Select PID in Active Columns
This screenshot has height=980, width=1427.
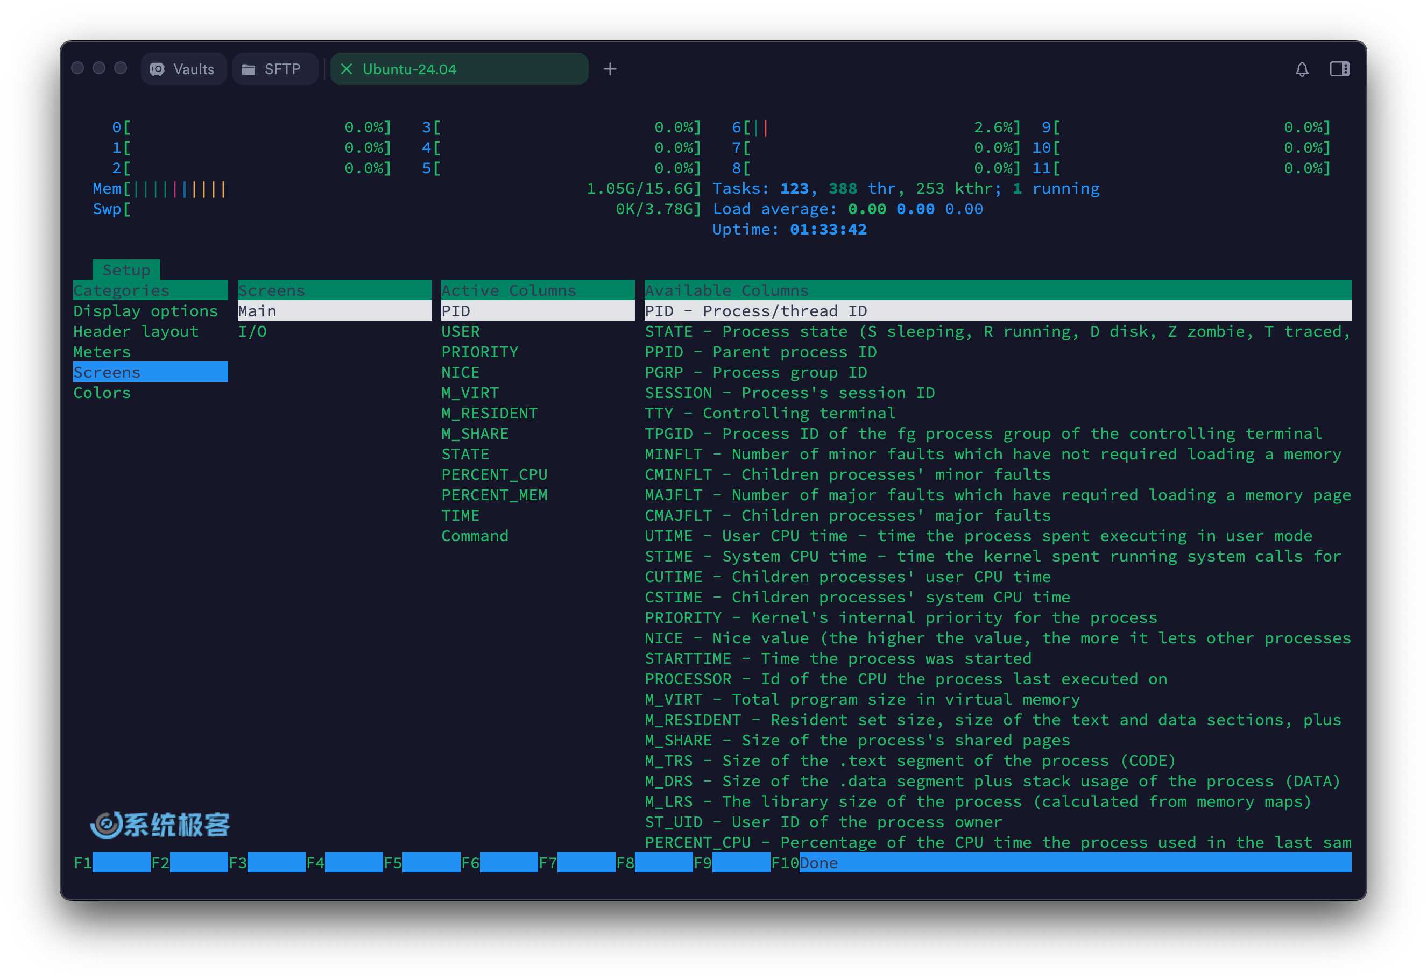[x=538, y=311]
